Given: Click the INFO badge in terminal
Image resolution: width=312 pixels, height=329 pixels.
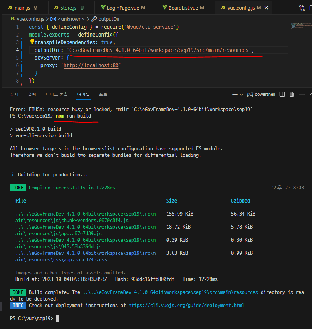Looking at the screenshot, I should pos(18,306).
